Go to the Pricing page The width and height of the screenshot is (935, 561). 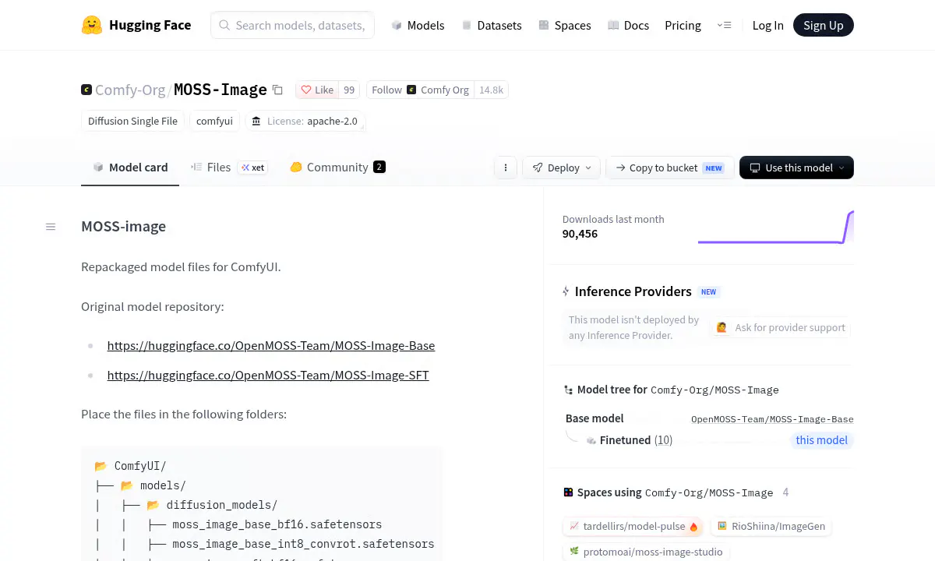683,25
